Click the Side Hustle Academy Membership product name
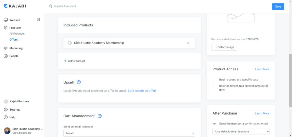 point(99,43)
